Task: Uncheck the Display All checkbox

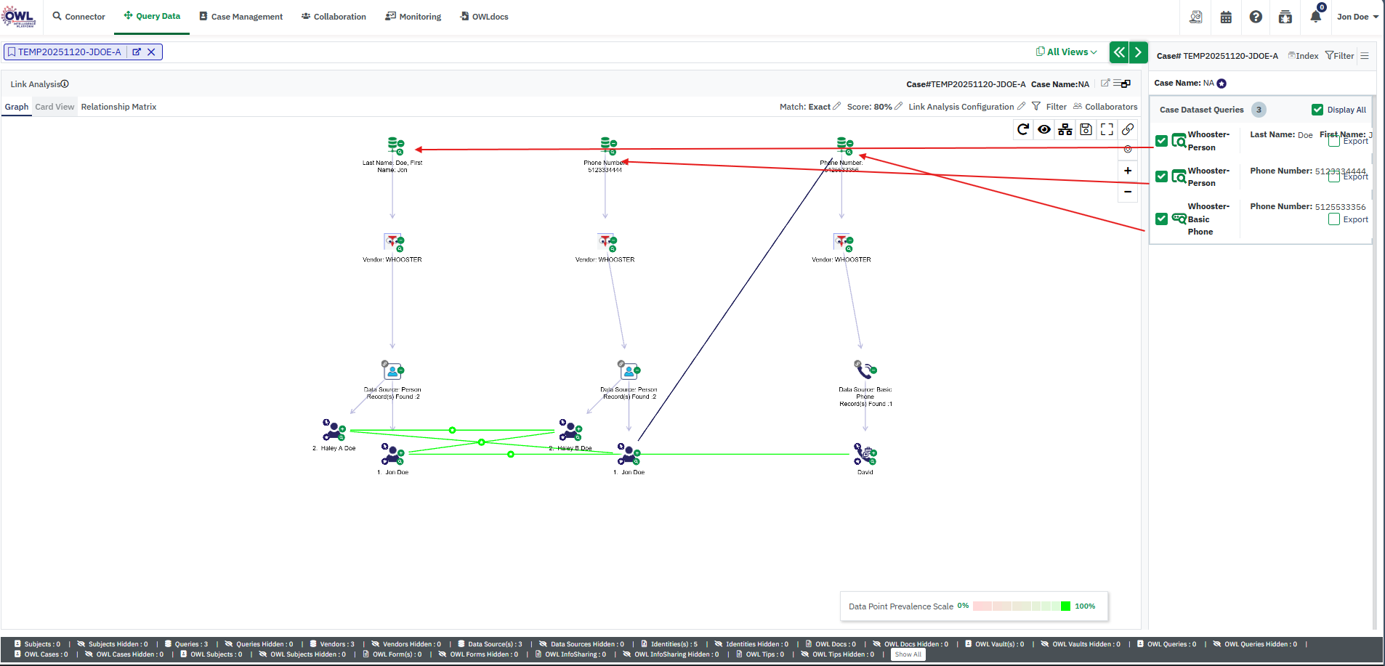Action: (x=1317, y=110)
